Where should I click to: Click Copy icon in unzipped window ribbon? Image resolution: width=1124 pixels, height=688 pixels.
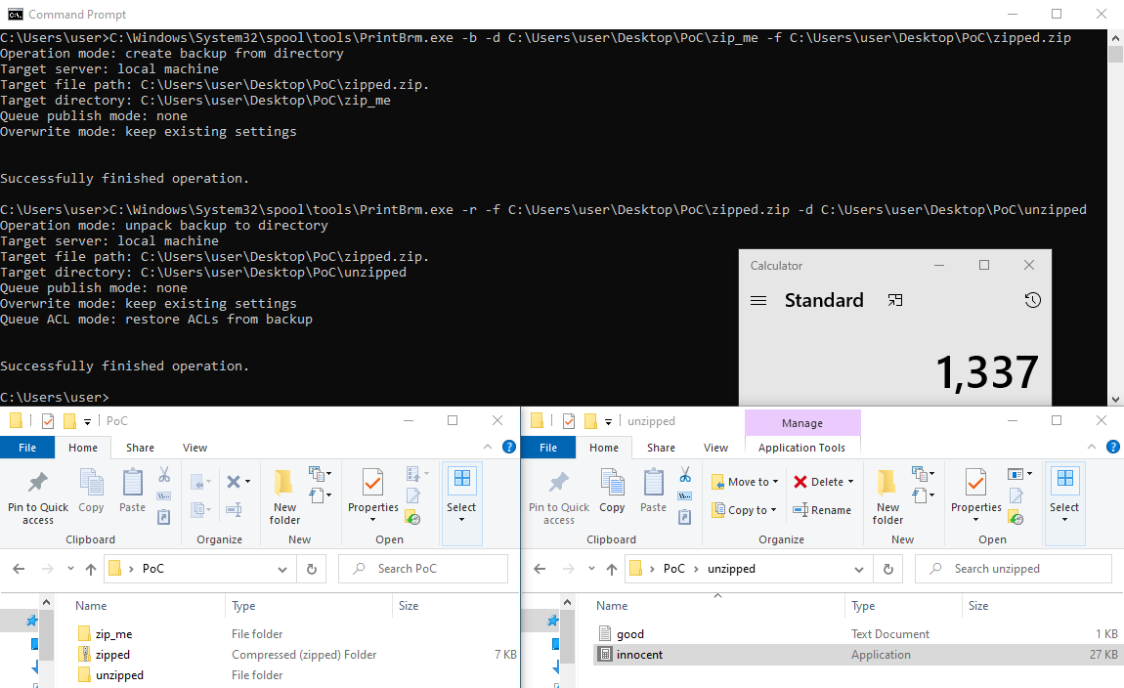[x=612, y=491]
